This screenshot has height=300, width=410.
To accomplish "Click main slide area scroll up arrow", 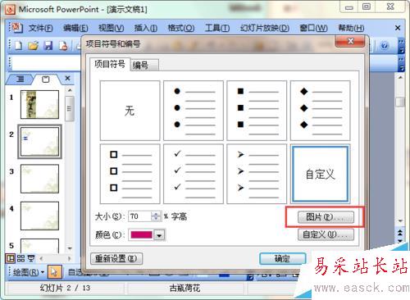I will [400, 78].
